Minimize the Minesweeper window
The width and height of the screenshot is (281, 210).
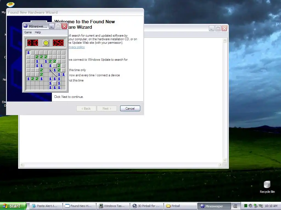(51, 27)
